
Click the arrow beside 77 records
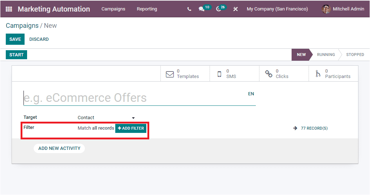[295, 128]
